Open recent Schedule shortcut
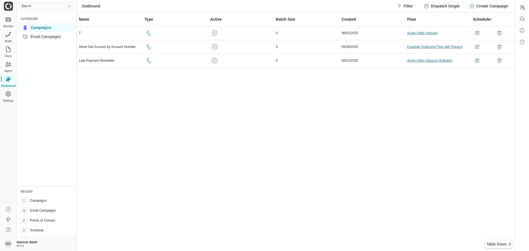 coord(47,230)
